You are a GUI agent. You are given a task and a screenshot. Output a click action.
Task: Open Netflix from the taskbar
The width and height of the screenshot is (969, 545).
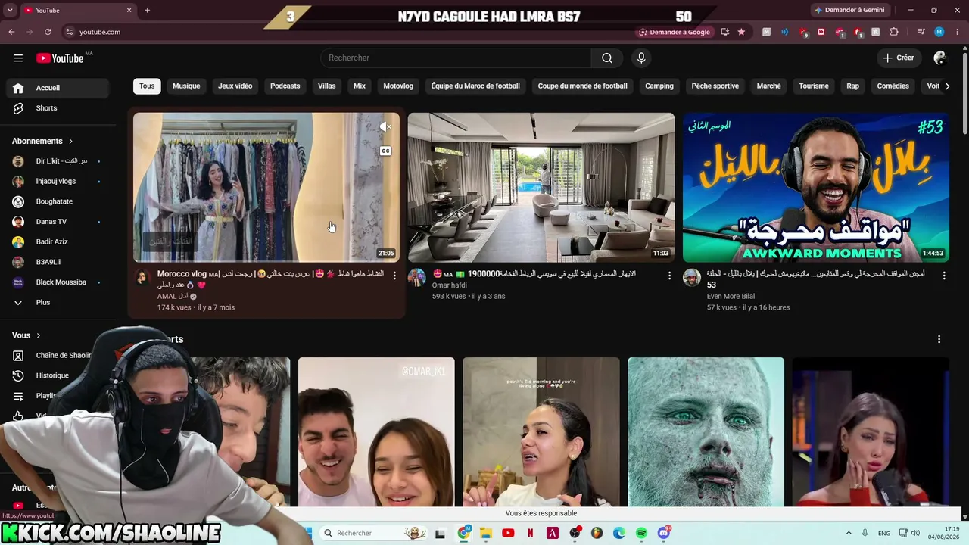pyautogui.click(x=531, y=533)
